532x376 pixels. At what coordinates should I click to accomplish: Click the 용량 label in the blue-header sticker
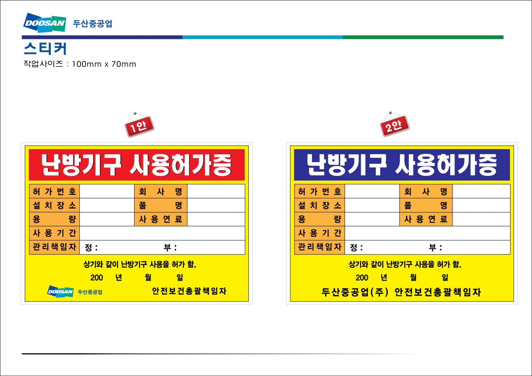click(319, 219)
